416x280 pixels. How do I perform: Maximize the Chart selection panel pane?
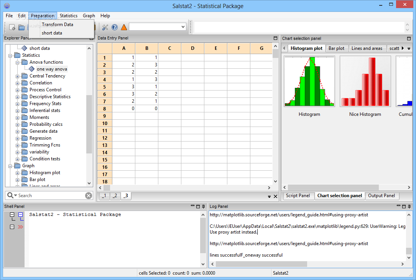409,38
